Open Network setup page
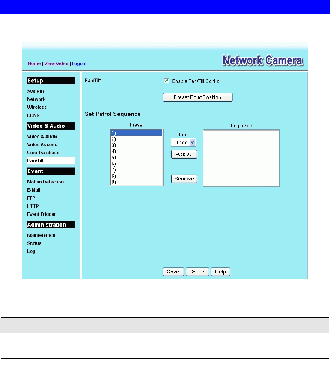Screen dimensions: 330x384 coord(36,99)
